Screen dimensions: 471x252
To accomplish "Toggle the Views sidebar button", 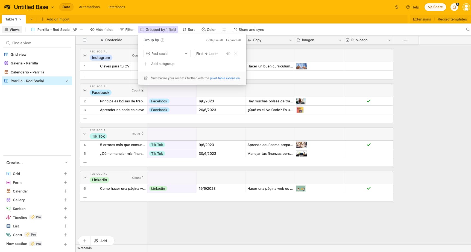I will pyautogui.click(x=12, y=29).
